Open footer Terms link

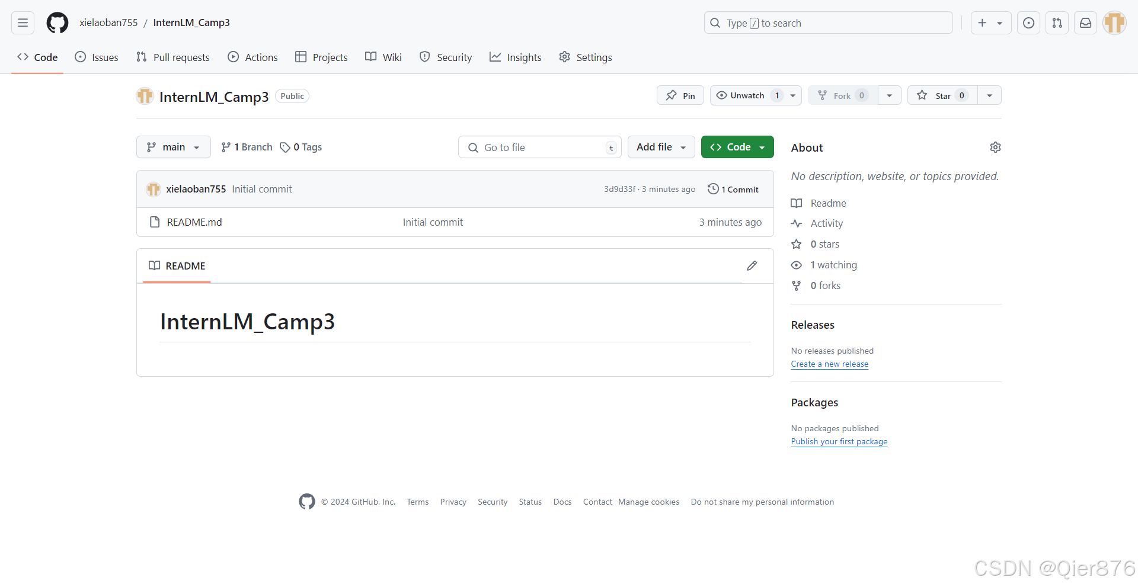pos(417,502)
